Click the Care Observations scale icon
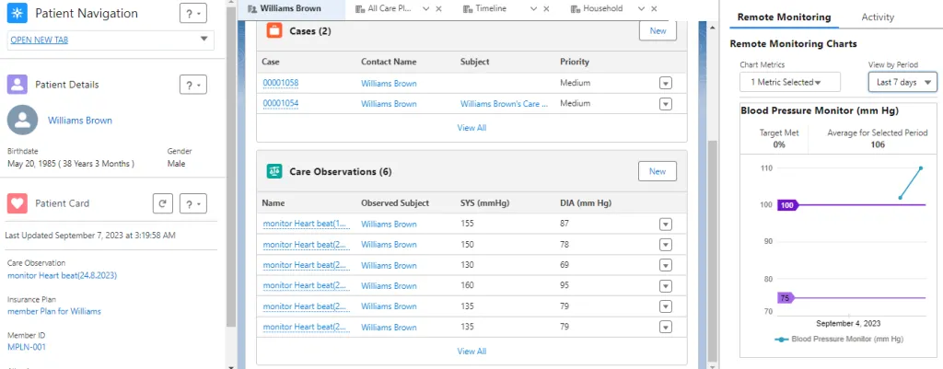Image resolution: width=943 pixels, height=369 pixels. (274, 171)
